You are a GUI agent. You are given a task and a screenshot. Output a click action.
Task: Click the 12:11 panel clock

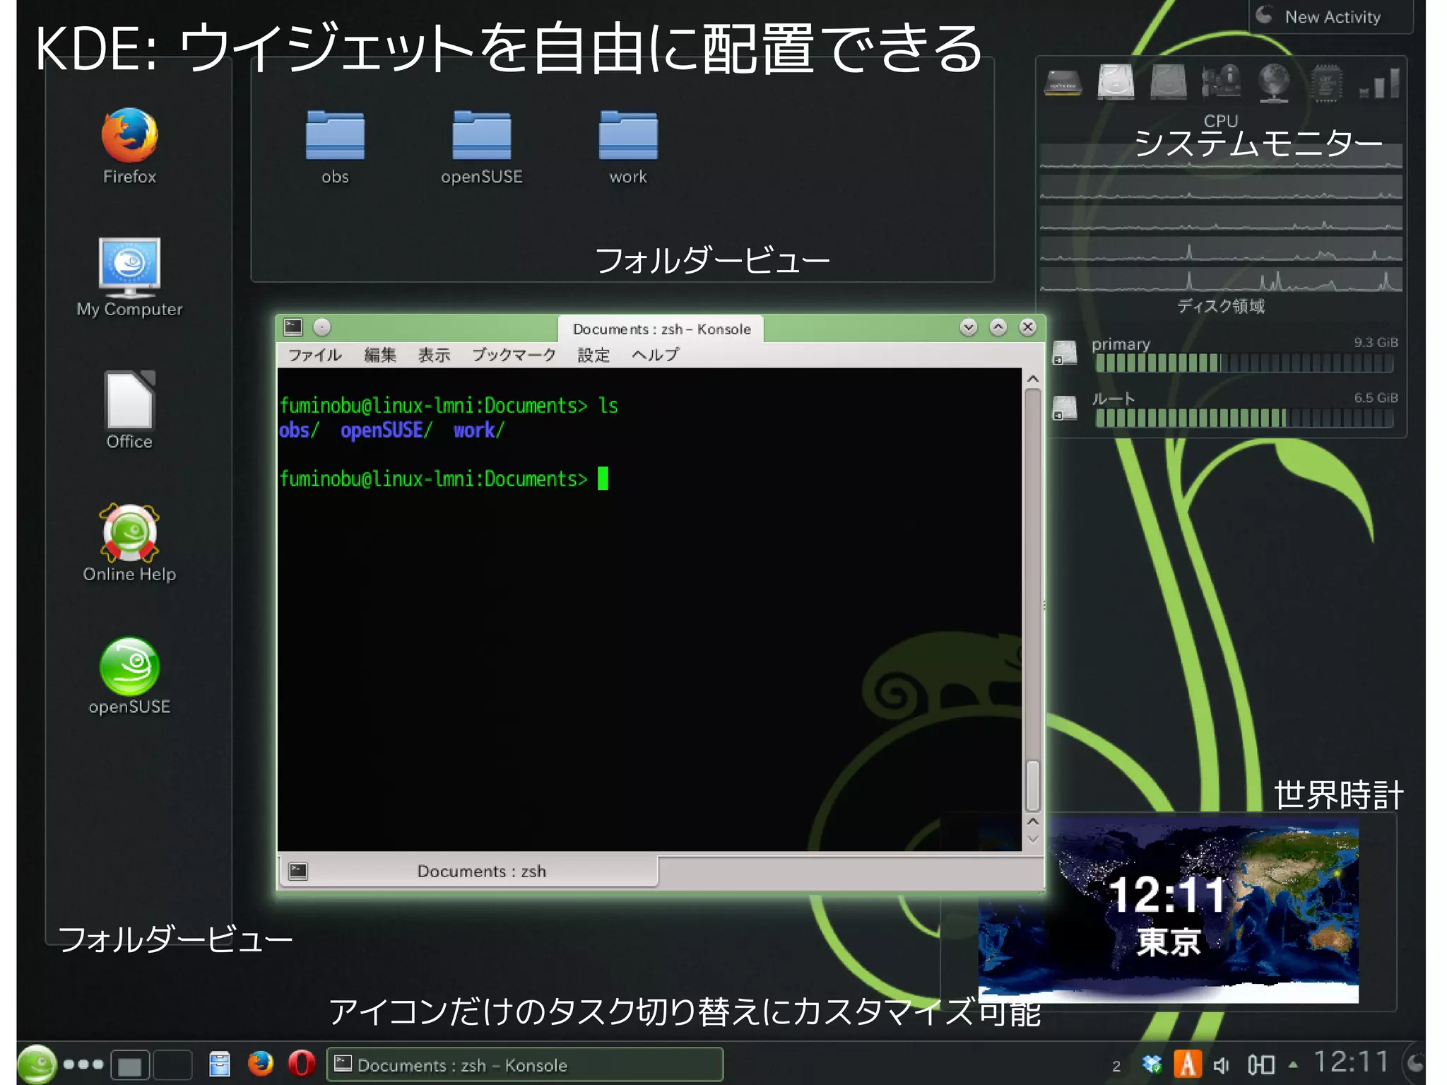1352,1062
